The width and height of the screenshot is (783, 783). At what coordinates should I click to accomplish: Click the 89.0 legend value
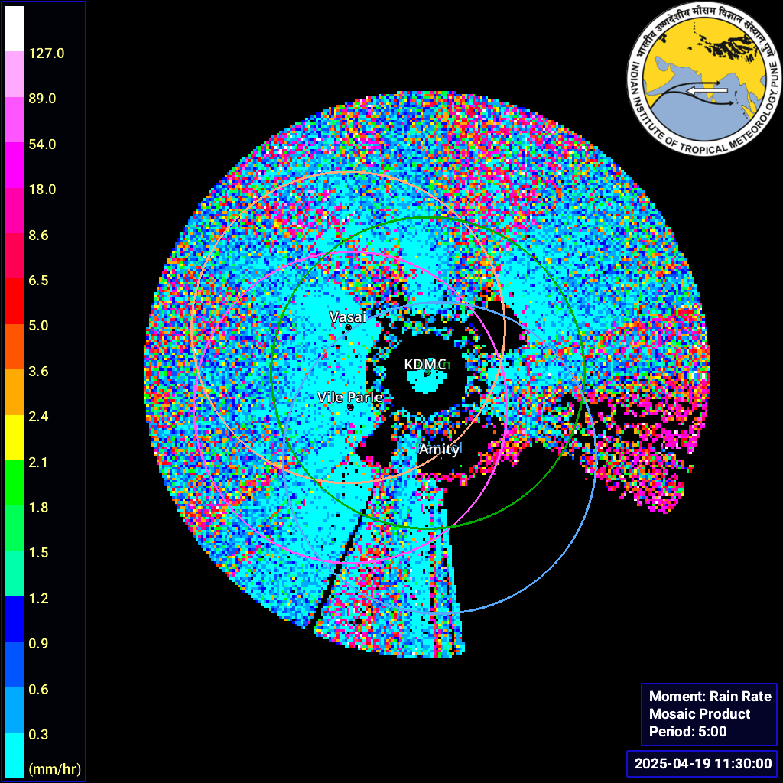pyautogui.click(x=43, y=99)
